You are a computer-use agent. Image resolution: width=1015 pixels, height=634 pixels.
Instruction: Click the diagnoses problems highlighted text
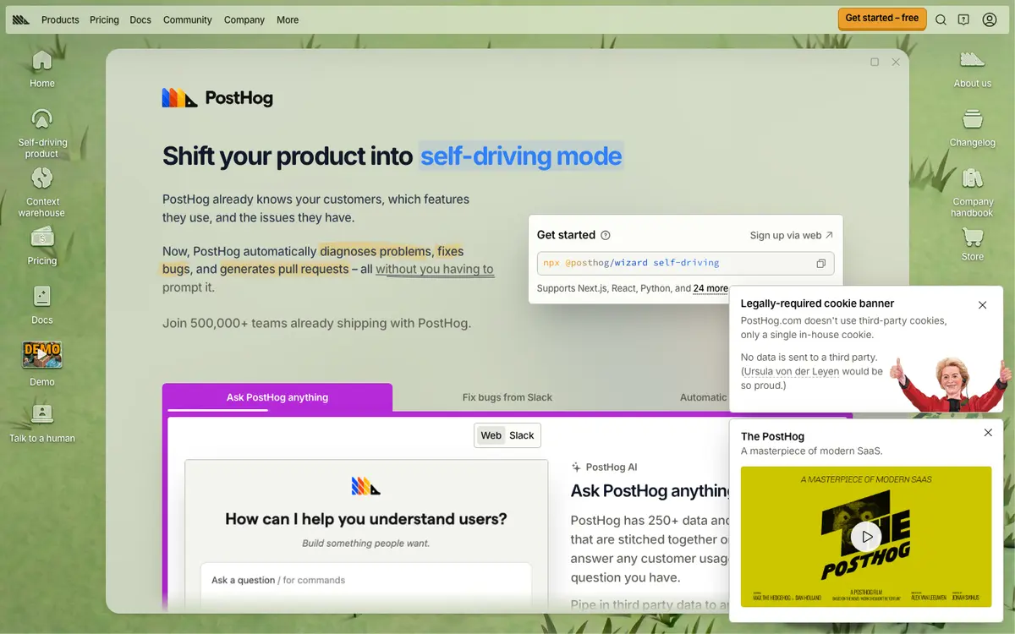[x=376, y=251]
